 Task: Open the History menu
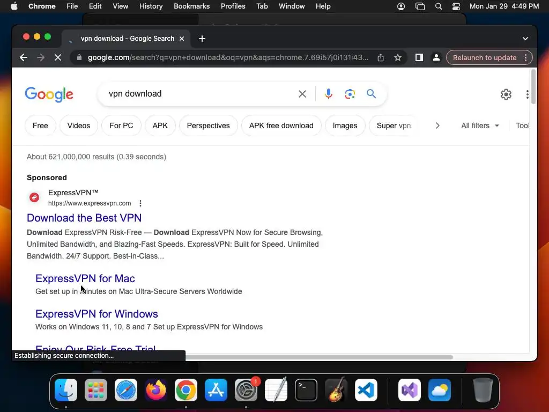click(x=151, y=6)
